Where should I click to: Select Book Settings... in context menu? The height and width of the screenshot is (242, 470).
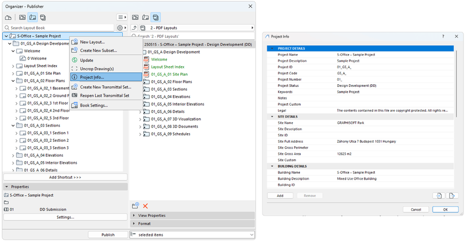click(x=93, y=105)
